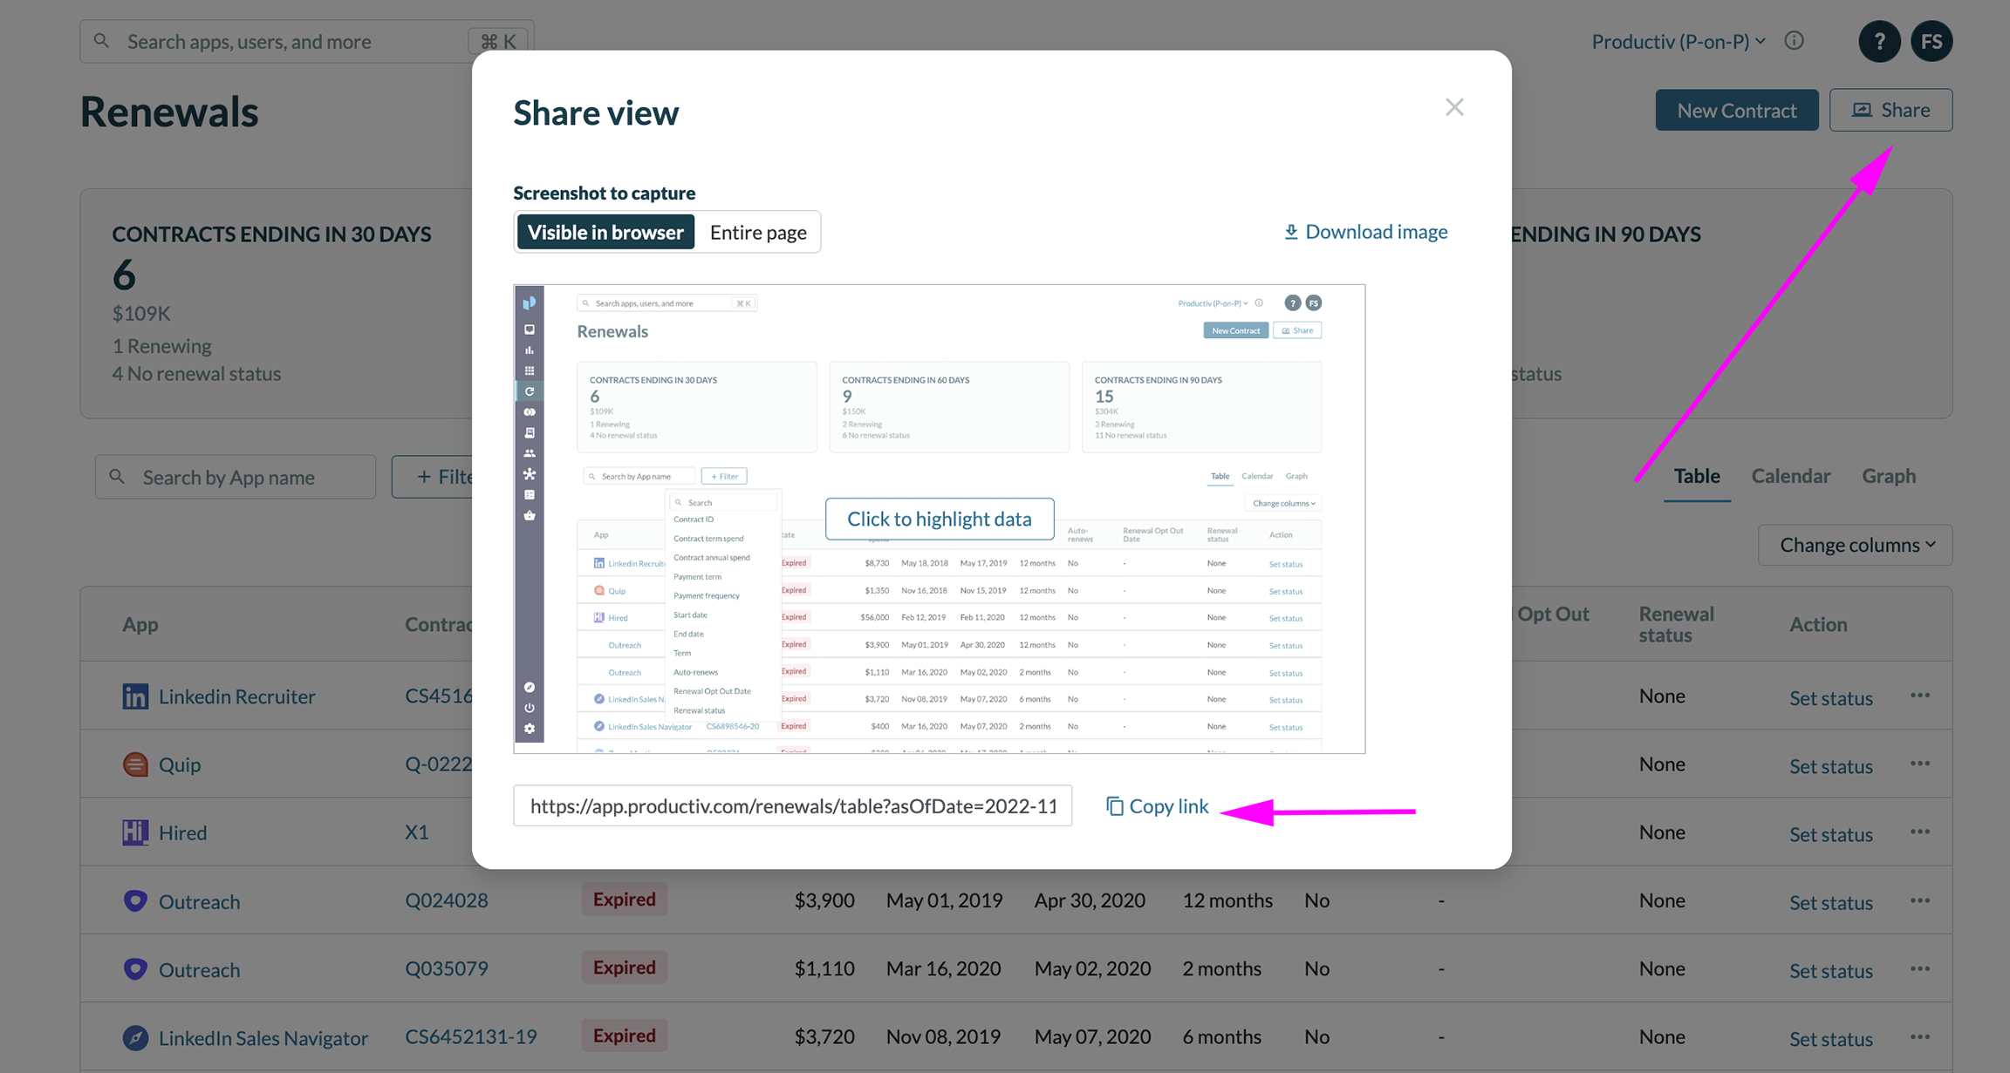Expand the Change columns dropdown

pos(1855,544)
